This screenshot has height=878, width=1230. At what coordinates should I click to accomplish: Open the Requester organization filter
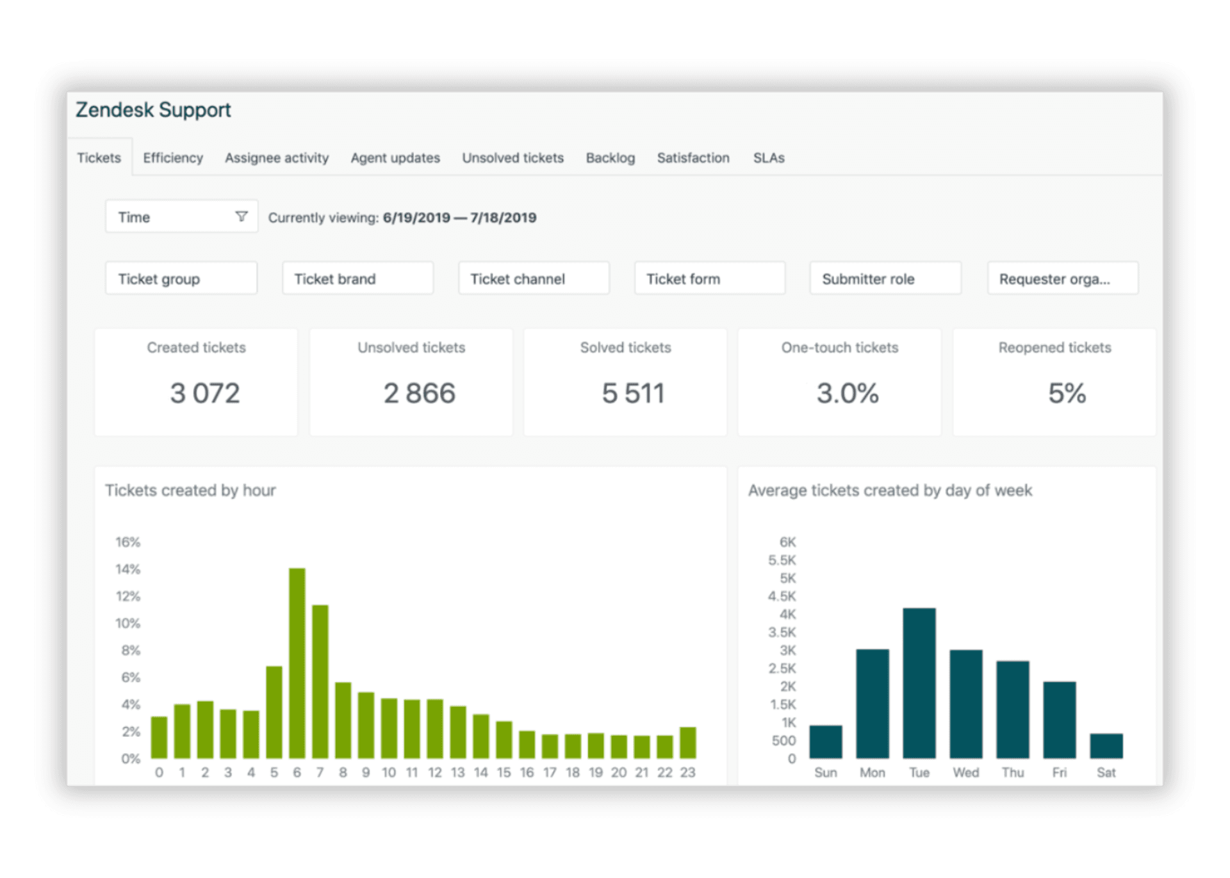point(1062,278)
